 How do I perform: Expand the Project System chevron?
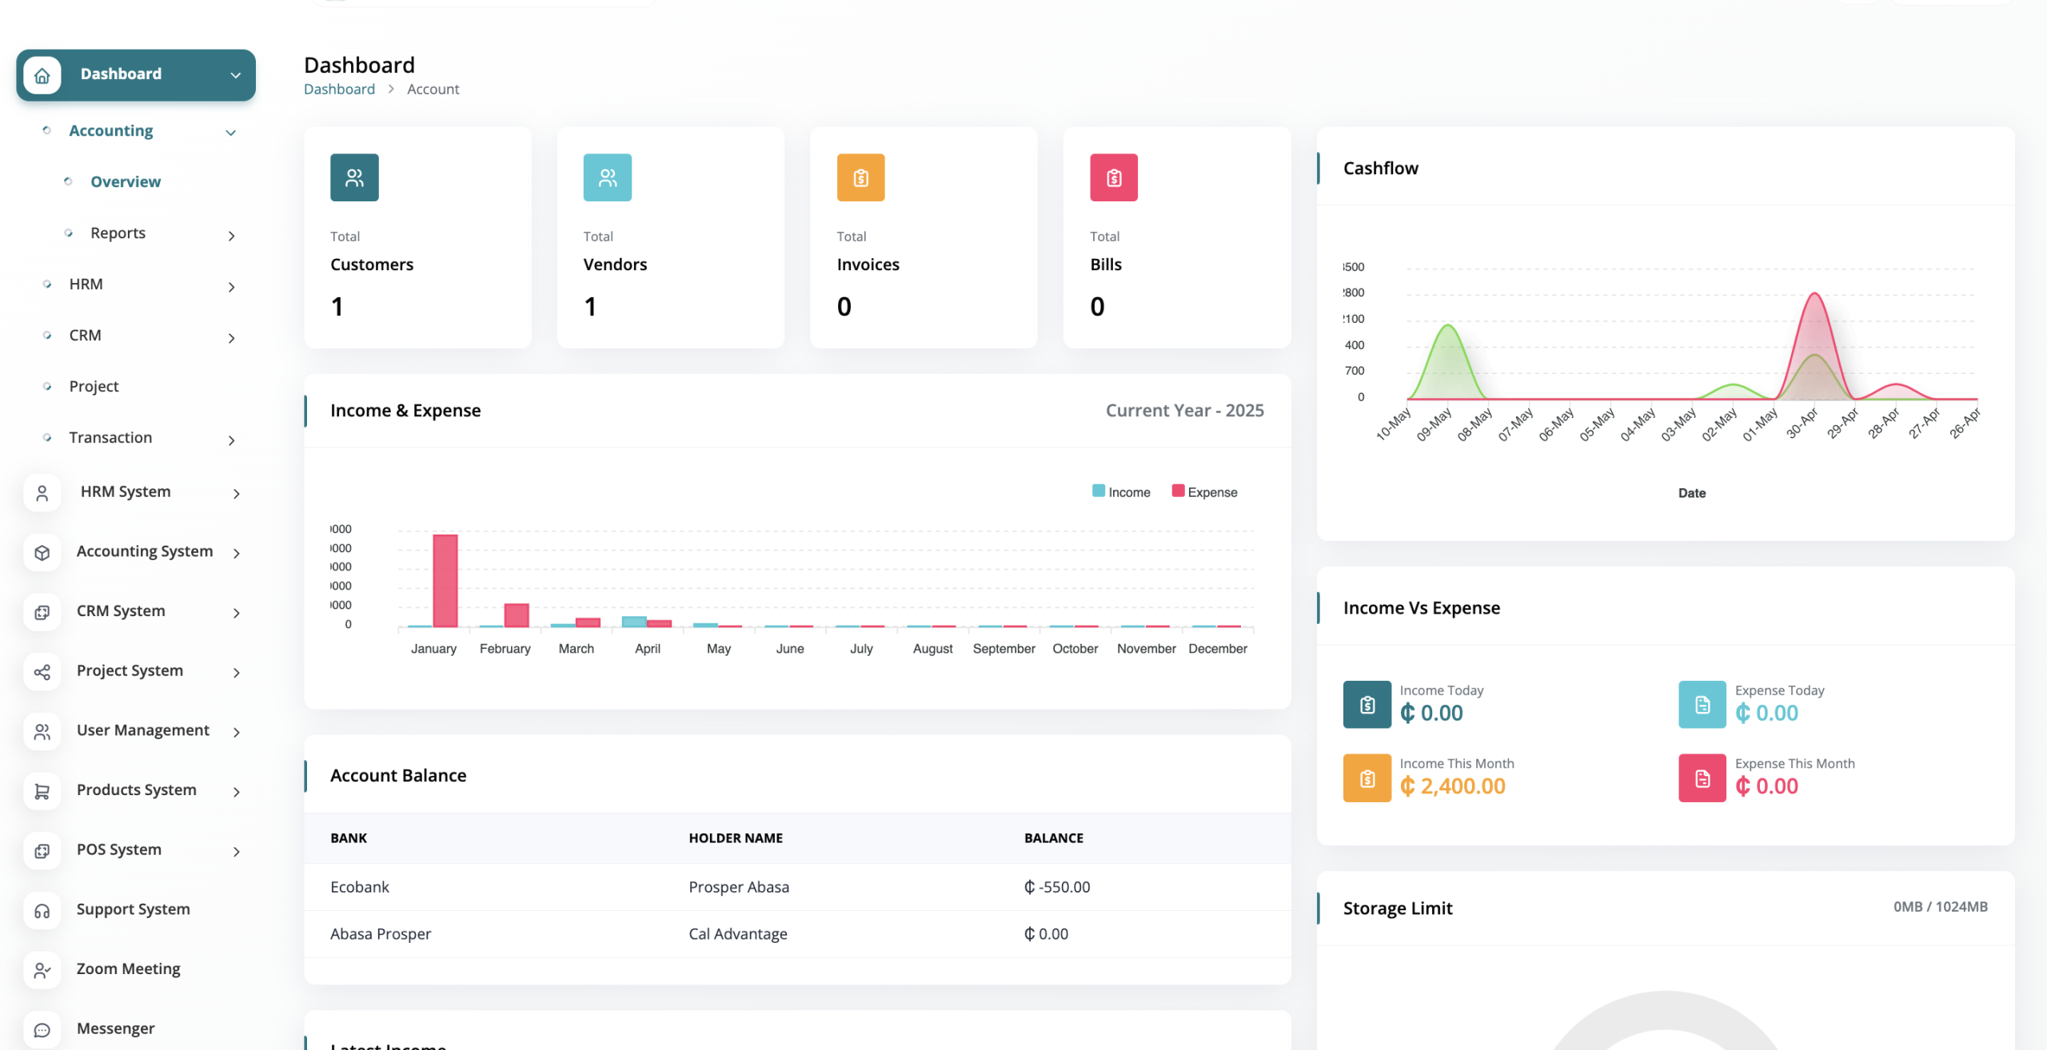(237, 673)
